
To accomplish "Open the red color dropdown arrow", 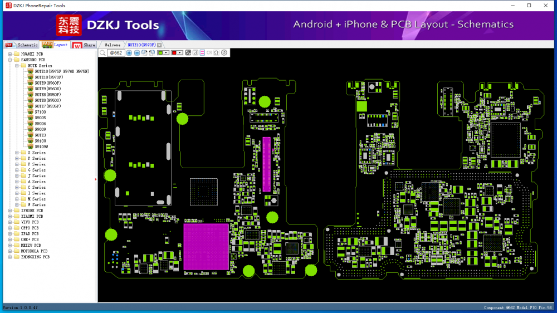I will (180, 53).
